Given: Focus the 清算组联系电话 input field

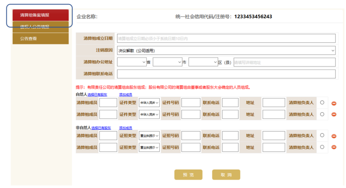Looking at the screenshot, I should [226, 74].
